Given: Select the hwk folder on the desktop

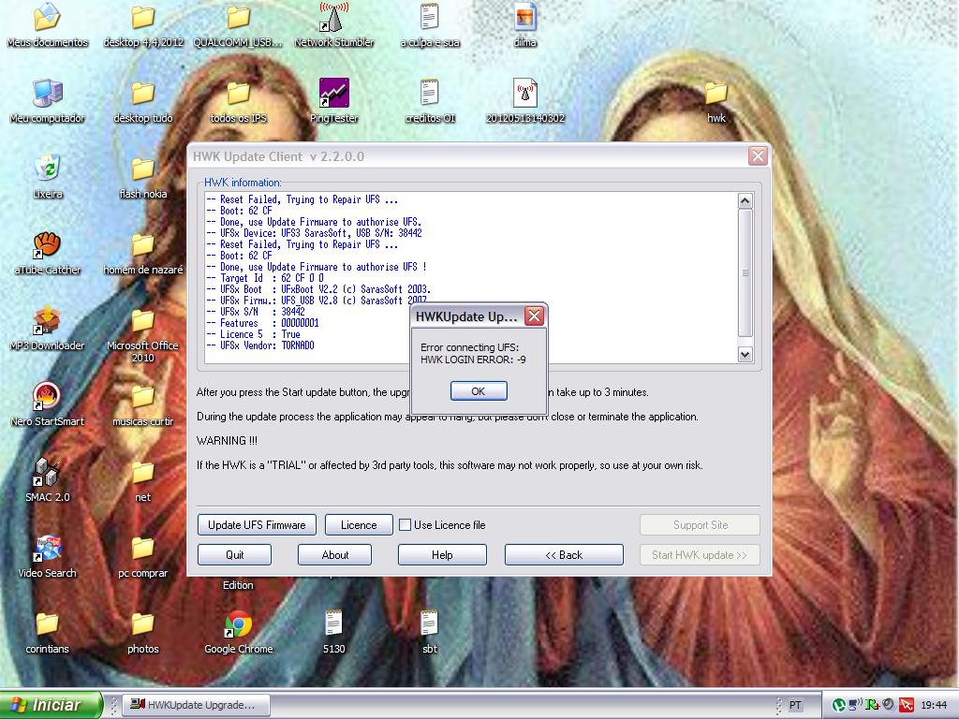Looking at the screenshot, I should pos(716,101).
